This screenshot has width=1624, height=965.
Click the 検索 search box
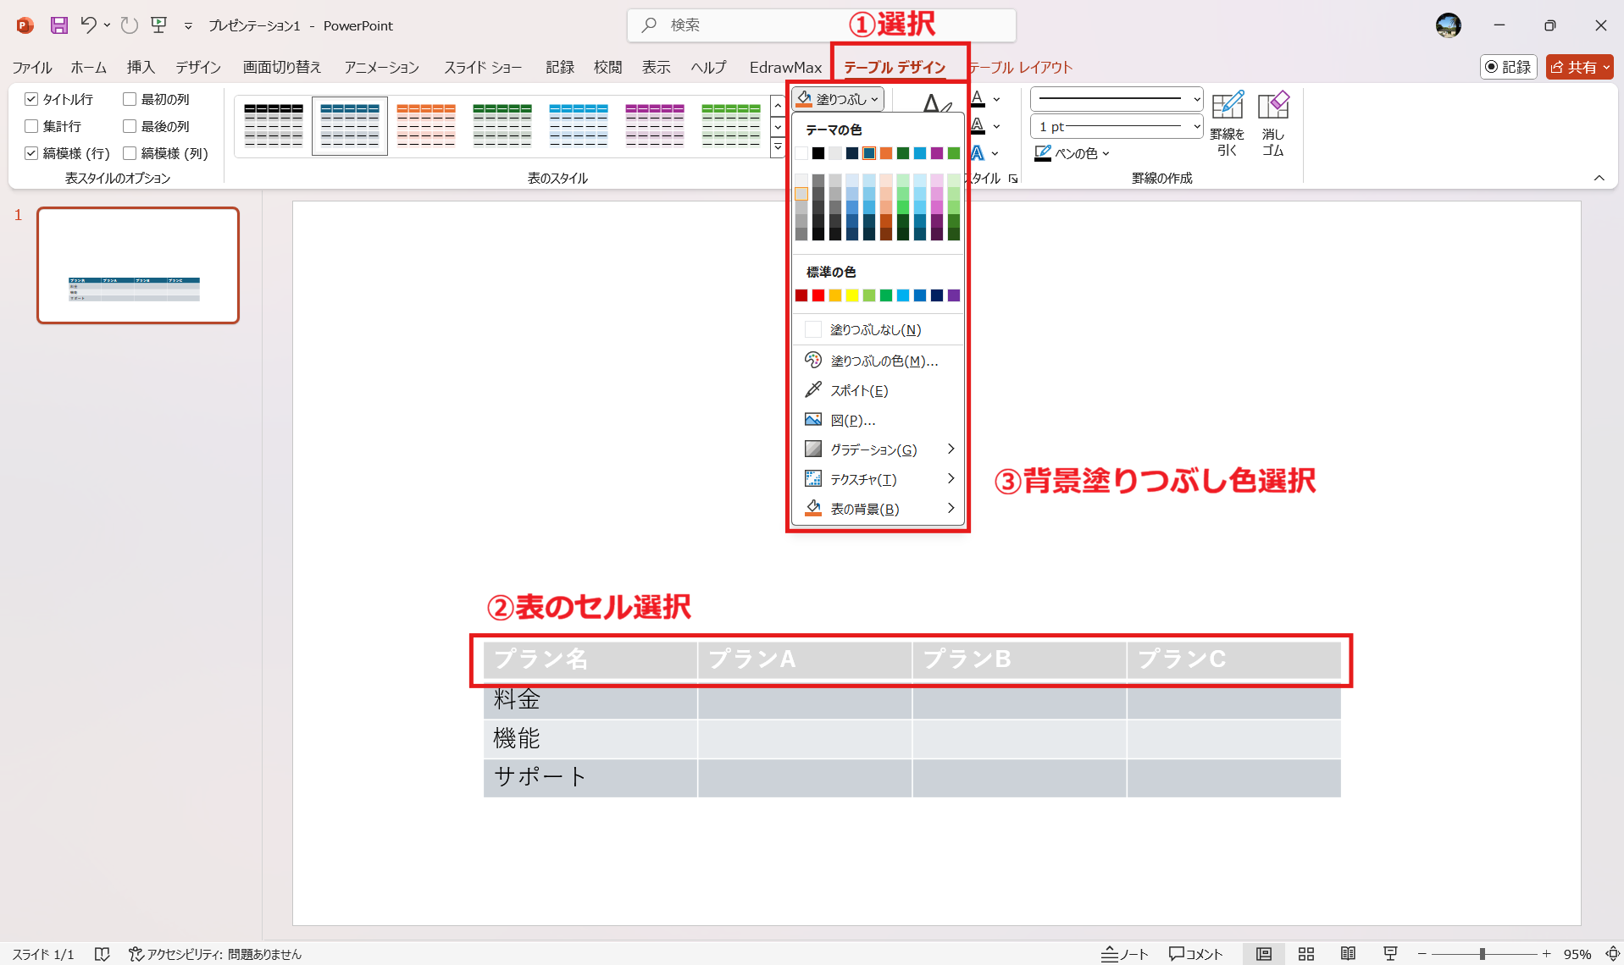tap(822, 25)
